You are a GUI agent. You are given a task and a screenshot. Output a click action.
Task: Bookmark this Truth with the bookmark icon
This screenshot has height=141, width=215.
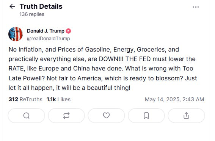click(146, 116)
